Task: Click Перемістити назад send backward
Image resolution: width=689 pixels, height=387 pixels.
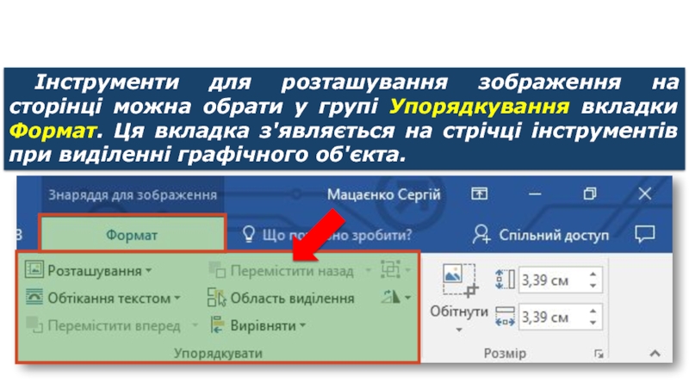Action: (x=292, y=271)
